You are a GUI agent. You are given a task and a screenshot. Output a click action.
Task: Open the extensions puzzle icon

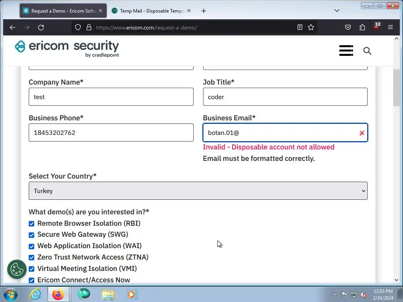(x=362, y=27)
